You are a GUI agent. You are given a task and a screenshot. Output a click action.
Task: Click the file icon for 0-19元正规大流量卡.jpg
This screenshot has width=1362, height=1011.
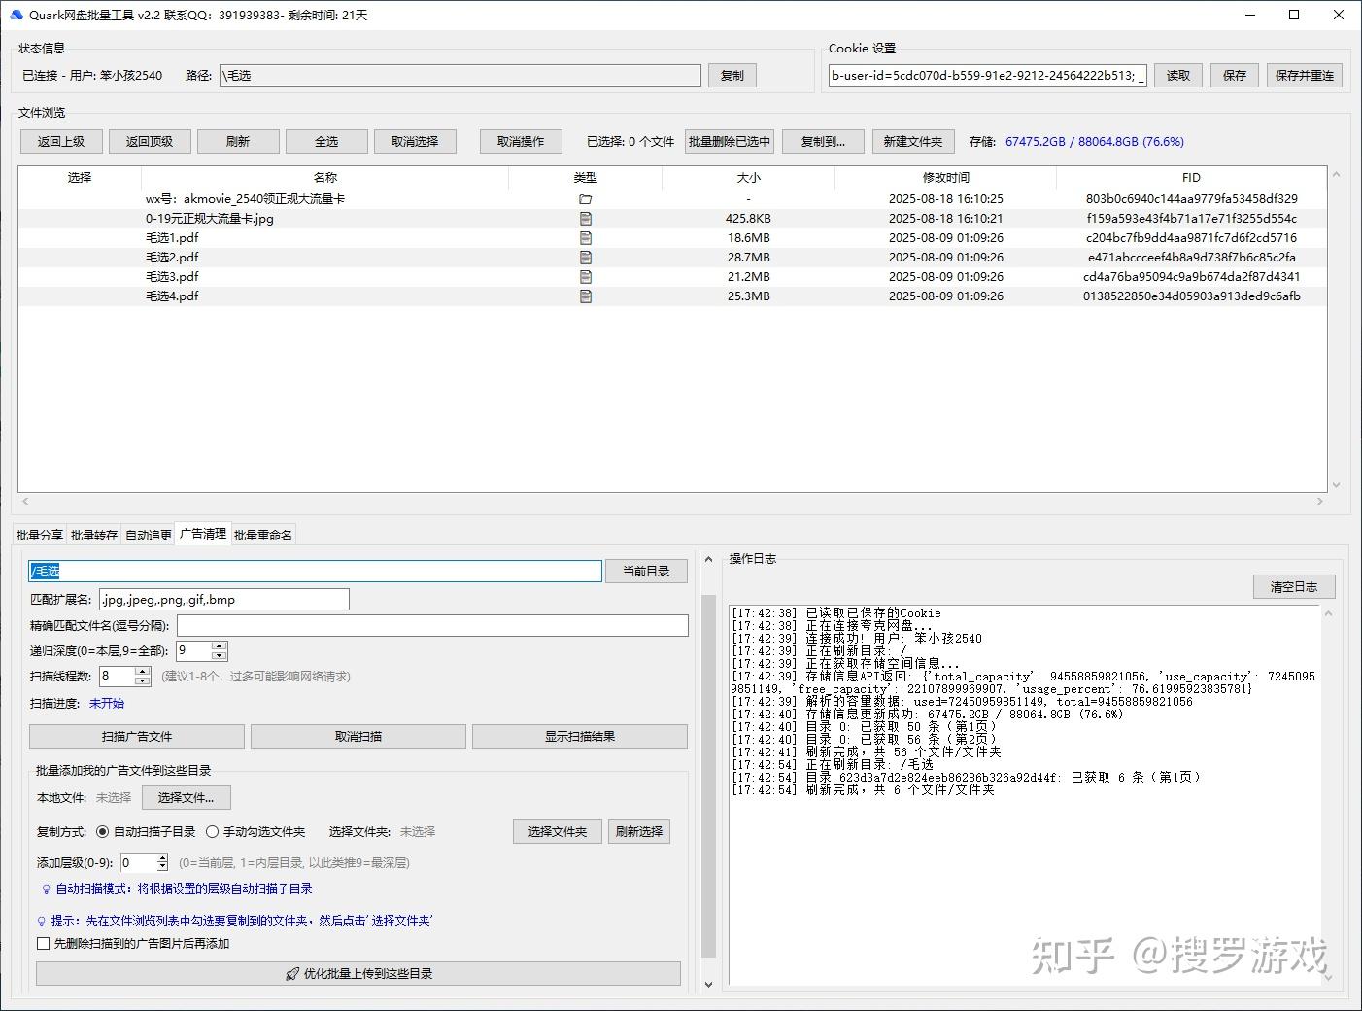tap(585, 219)
